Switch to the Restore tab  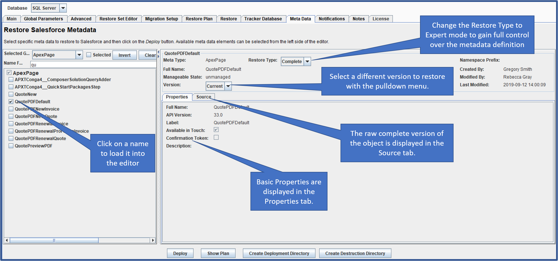229,19
